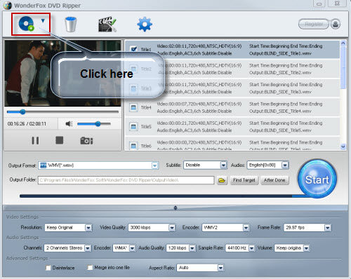Click the Find Target button

click(244, 180)
